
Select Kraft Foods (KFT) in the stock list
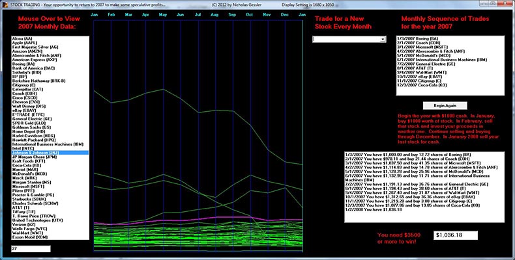(x=50, y=161)
